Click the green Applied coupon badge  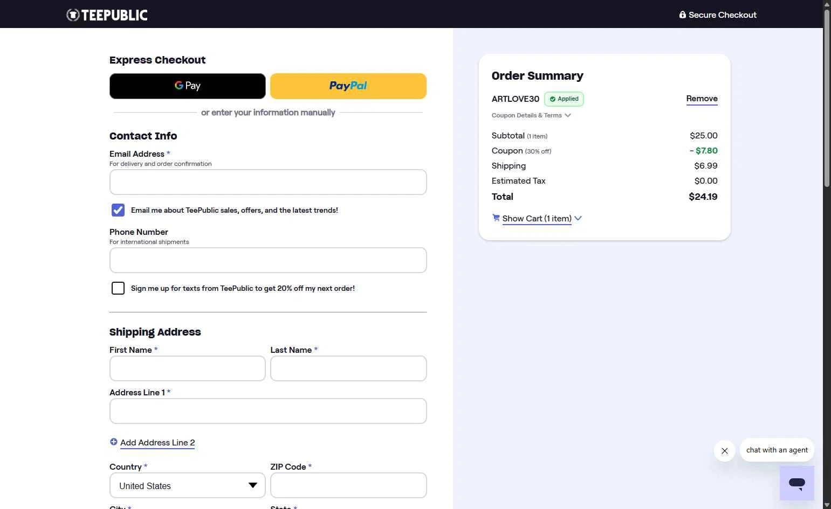click(564, 99)
